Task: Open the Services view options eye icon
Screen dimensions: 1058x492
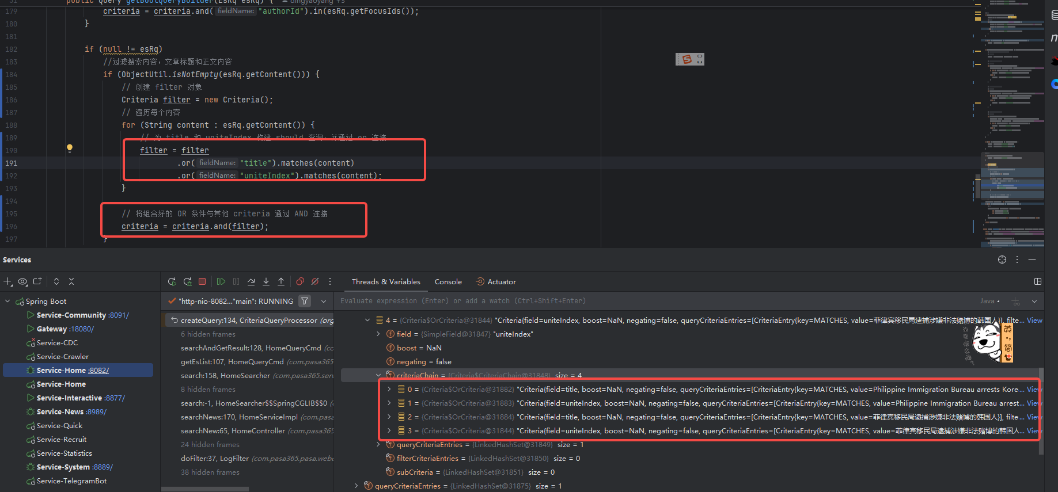Action: pyautogui.click(x=23, y=281)
